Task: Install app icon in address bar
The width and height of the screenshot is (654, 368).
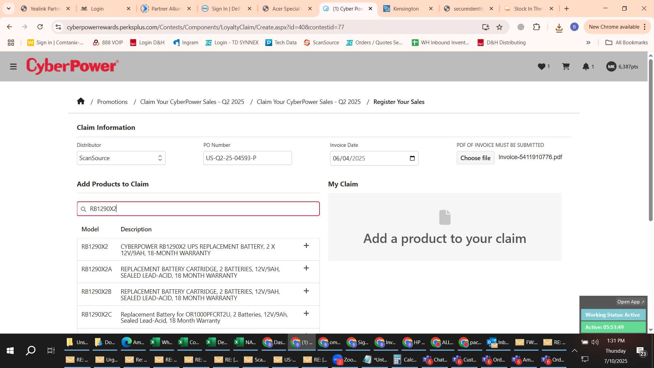Action: [486, 27]
